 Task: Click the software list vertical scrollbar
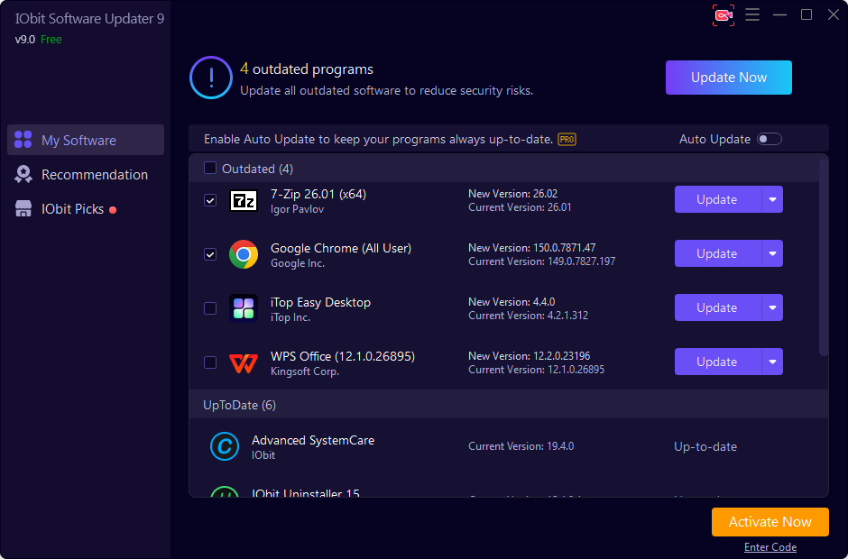(824, 259)
